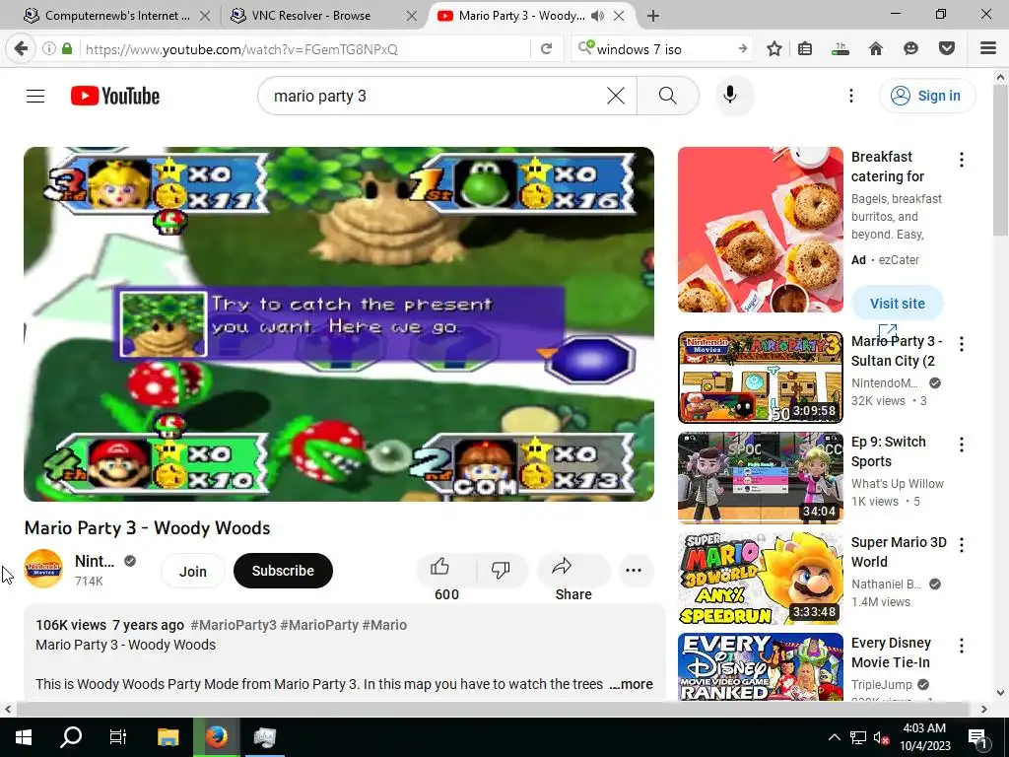Go to Firefox home page icon
This screenshot has width=1009, height=757.
pyautogui.click(x=875, y=49)
